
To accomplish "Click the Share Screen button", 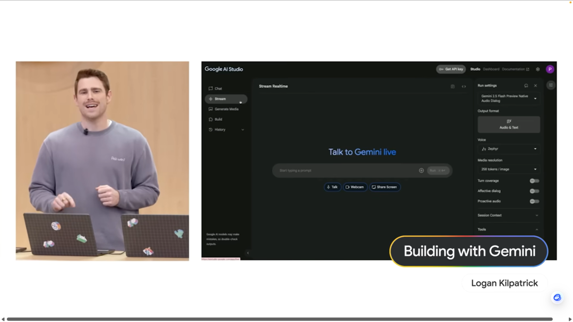I will click(x=385, y=187).
